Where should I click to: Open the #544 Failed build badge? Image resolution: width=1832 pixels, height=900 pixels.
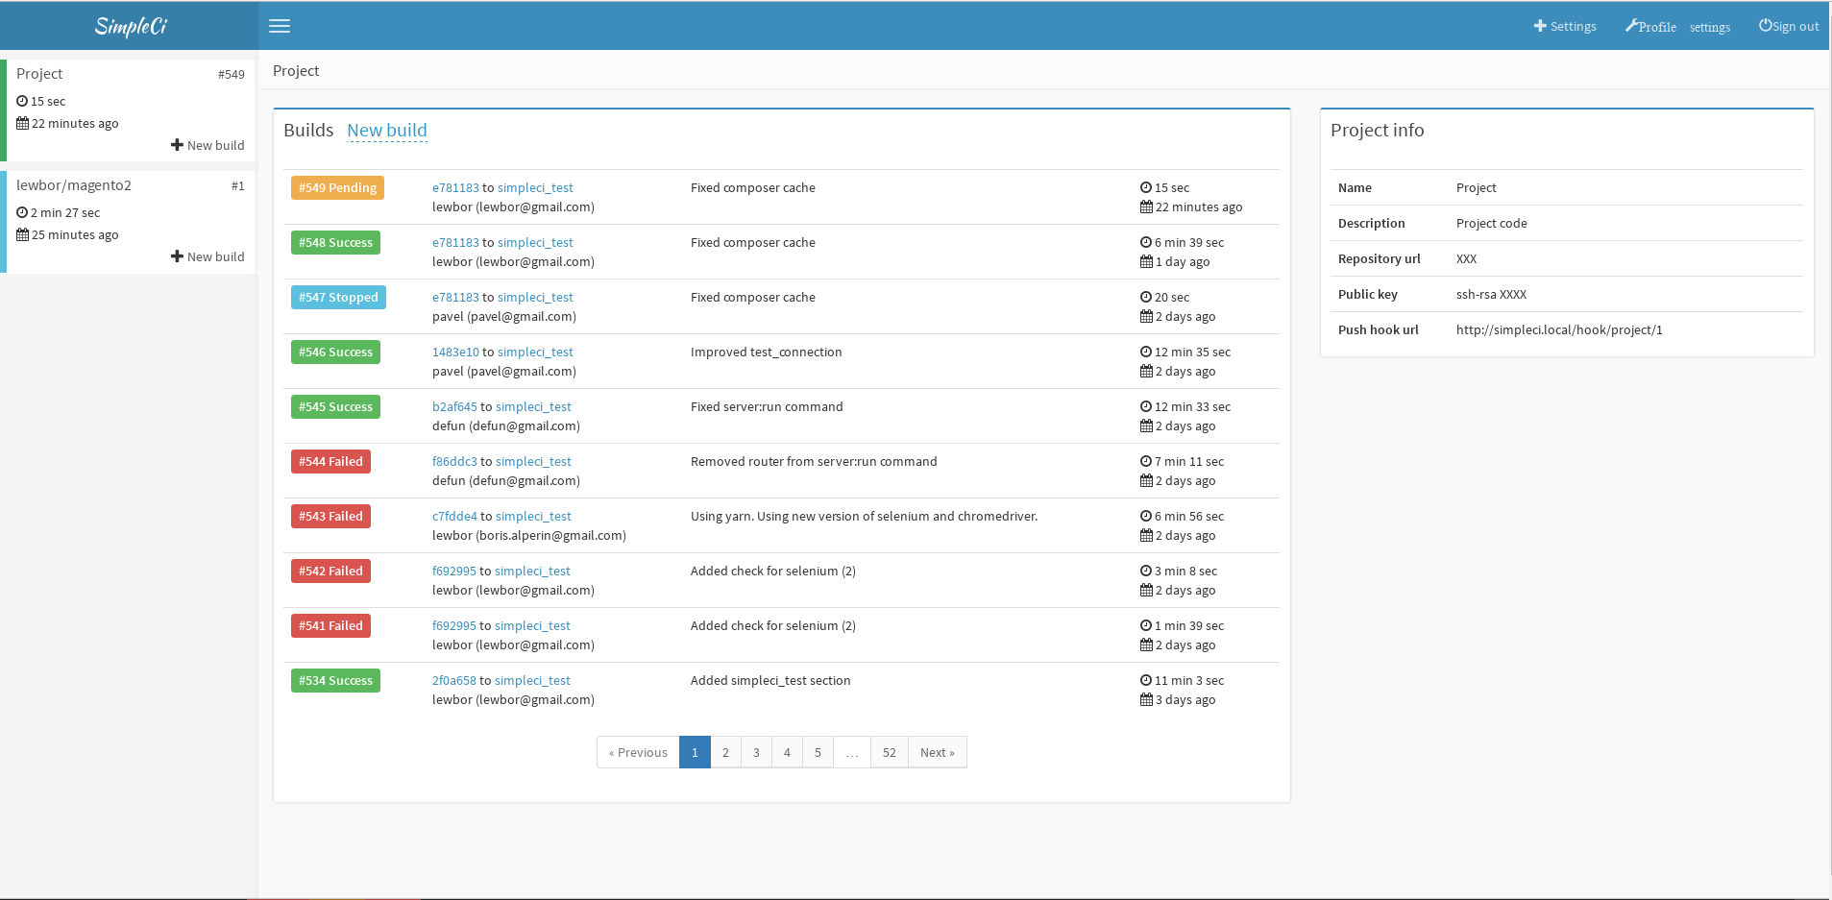pyautogui.click(x=330, y=461)
